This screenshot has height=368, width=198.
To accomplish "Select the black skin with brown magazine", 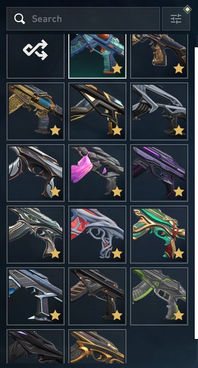I will [x=97, y=296].
